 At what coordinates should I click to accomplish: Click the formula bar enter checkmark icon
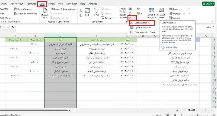9,27
